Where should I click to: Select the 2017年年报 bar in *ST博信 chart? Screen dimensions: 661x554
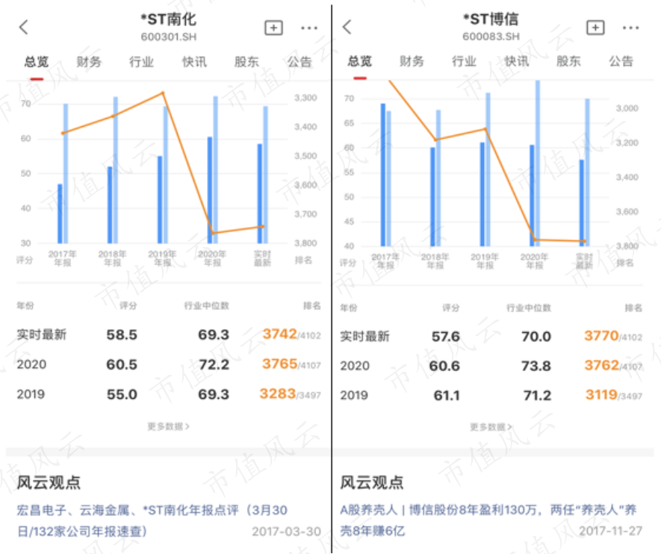[x=385, y=175]
